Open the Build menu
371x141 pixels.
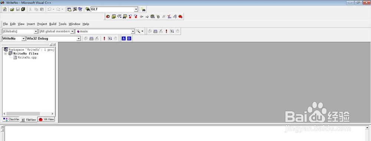pyautogui.click(x=53, y=24)
